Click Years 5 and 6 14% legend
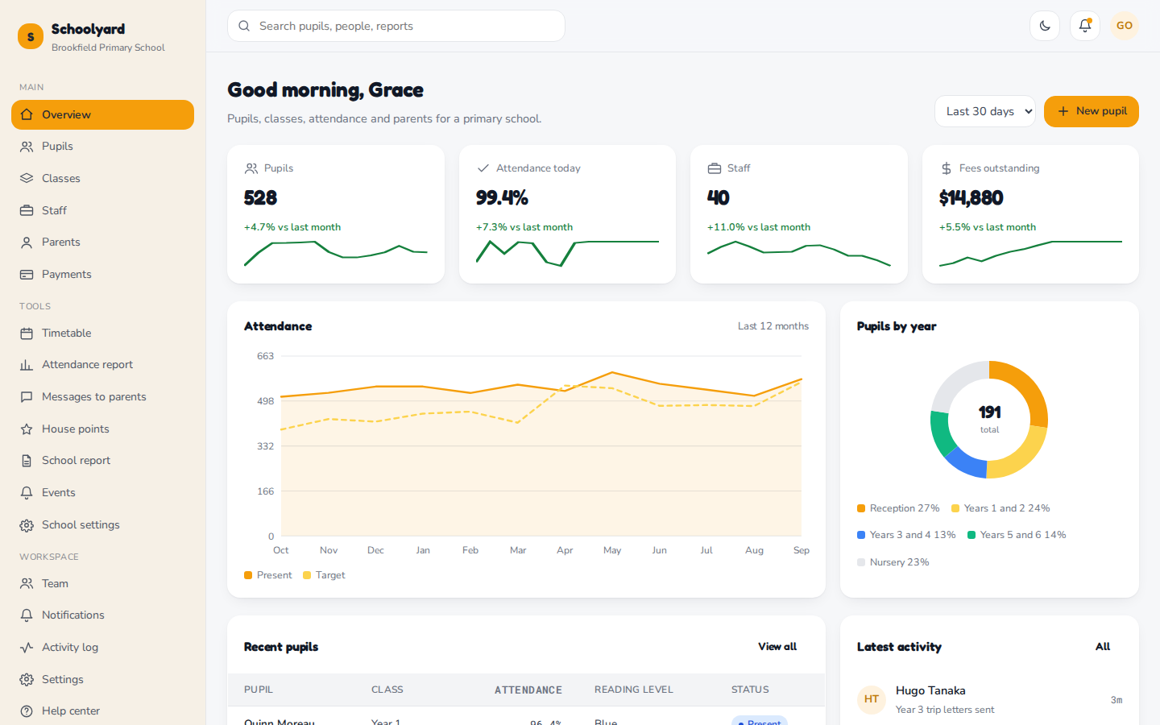Image resolution: width=1160 pixels, height=725 pixels. coord(1017,535)
